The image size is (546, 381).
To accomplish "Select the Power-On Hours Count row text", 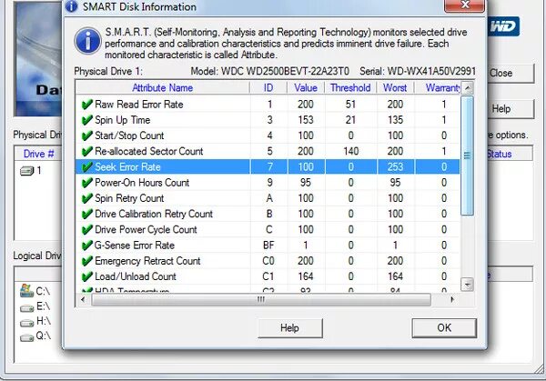I will point(142,183).
